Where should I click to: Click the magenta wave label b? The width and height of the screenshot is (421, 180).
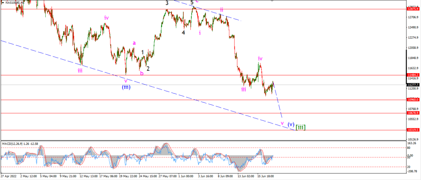click(x=142, y=73)
